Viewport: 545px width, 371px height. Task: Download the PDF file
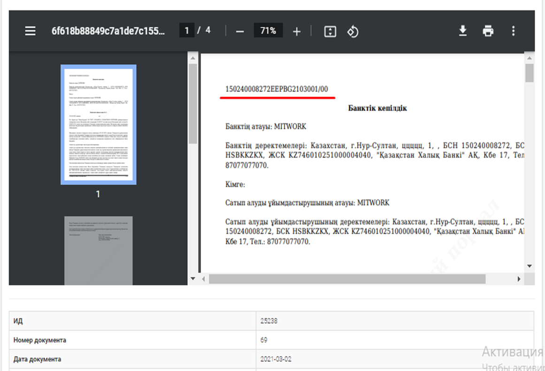click(463, 31)
